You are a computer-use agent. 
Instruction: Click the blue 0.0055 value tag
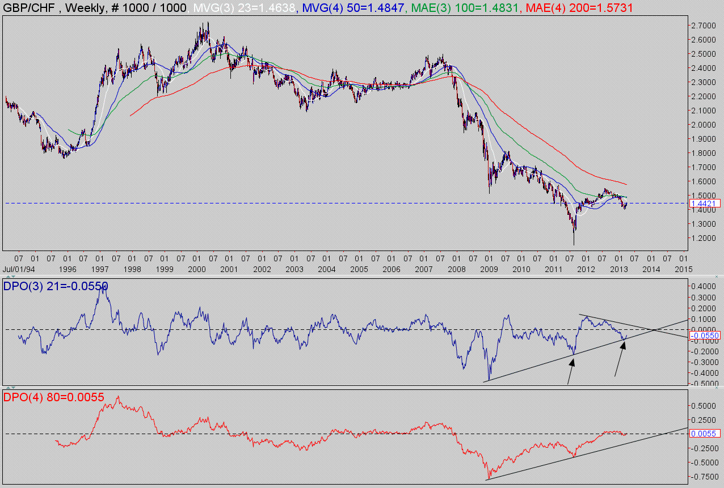click(x=705, y=434)
